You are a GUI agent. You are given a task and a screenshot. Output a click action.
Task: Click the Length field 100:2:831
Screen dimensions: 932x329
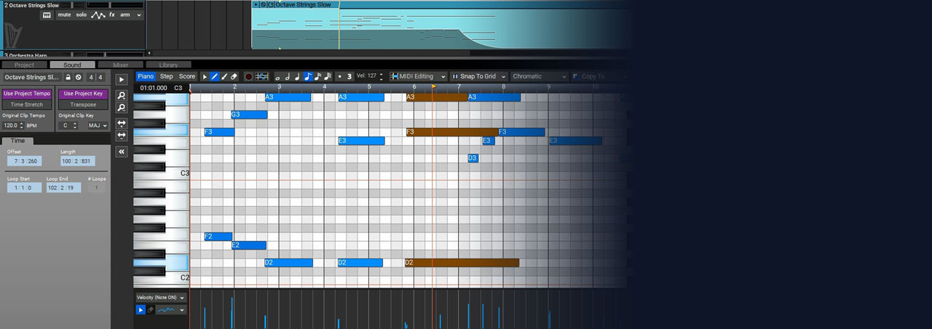76,161
